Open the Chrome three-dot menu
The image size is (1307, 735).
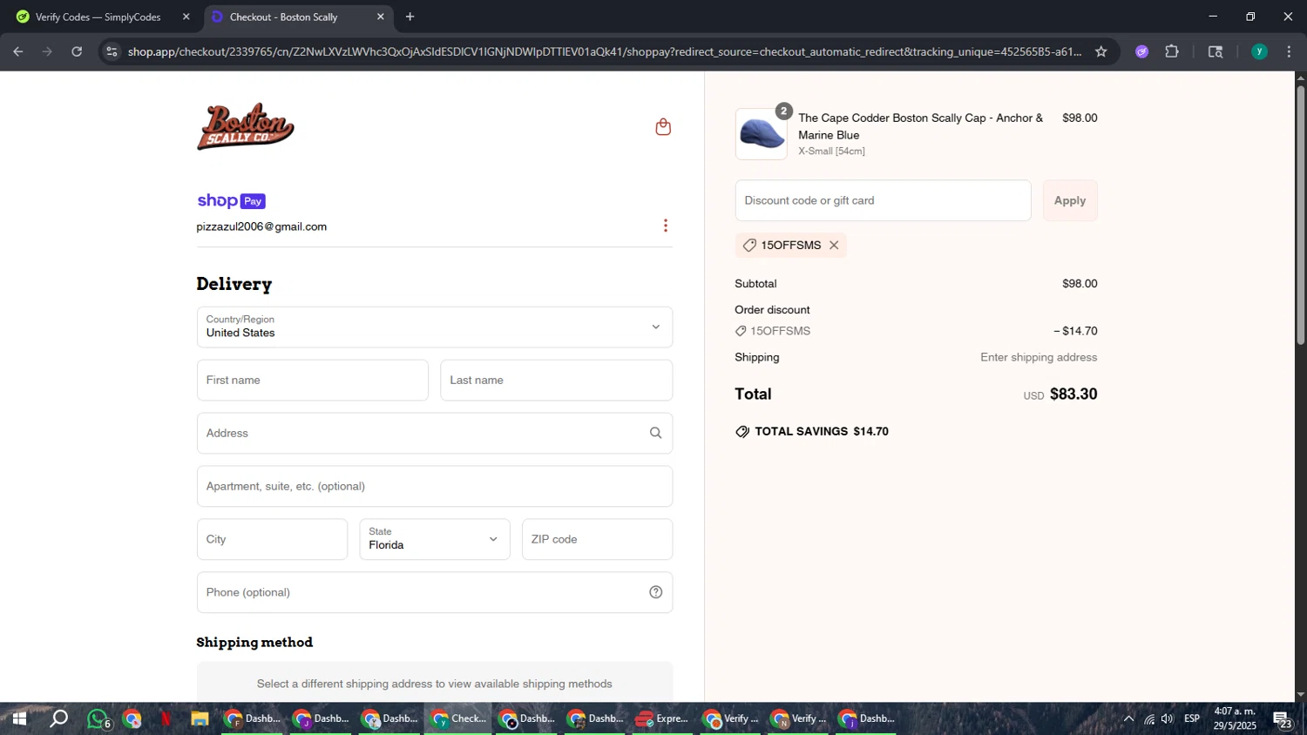[1289, 51]
